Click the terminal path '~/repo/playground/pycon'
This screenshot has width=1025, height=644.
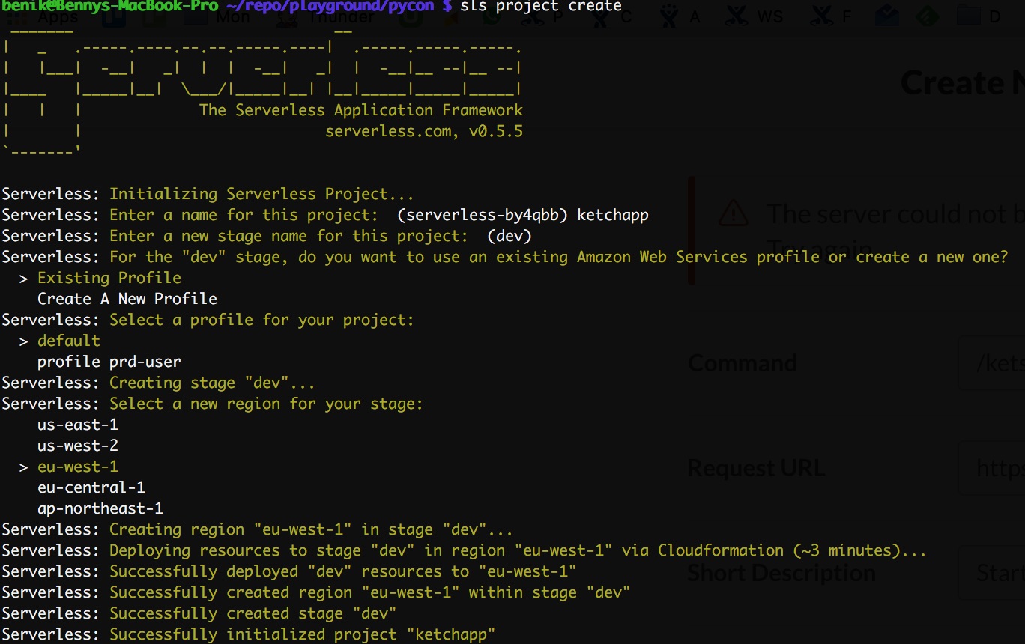330,7
